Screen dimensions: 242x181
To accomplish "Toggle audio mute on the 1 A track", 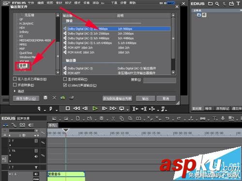I will tap(36, 174).
